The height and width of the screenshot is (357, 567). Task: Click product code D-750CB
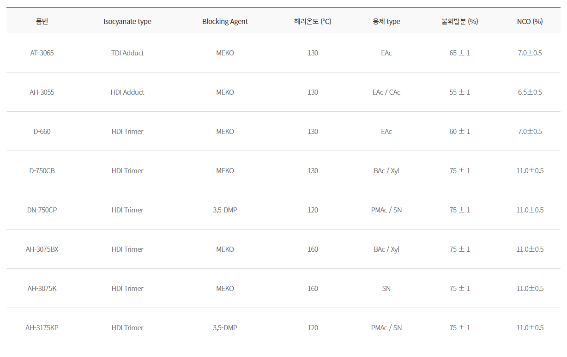coord(42,170)
